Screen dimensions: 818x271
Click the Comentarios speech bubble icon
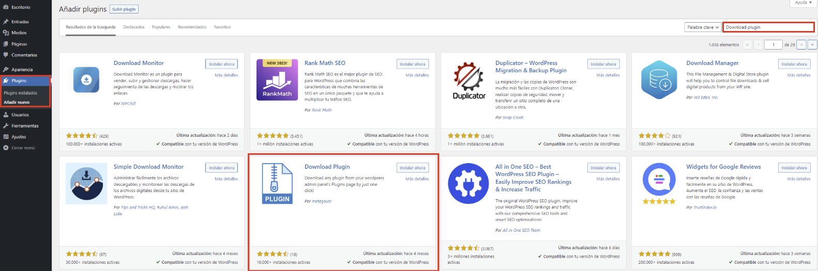pyautogui.click(x=6, y=55)
